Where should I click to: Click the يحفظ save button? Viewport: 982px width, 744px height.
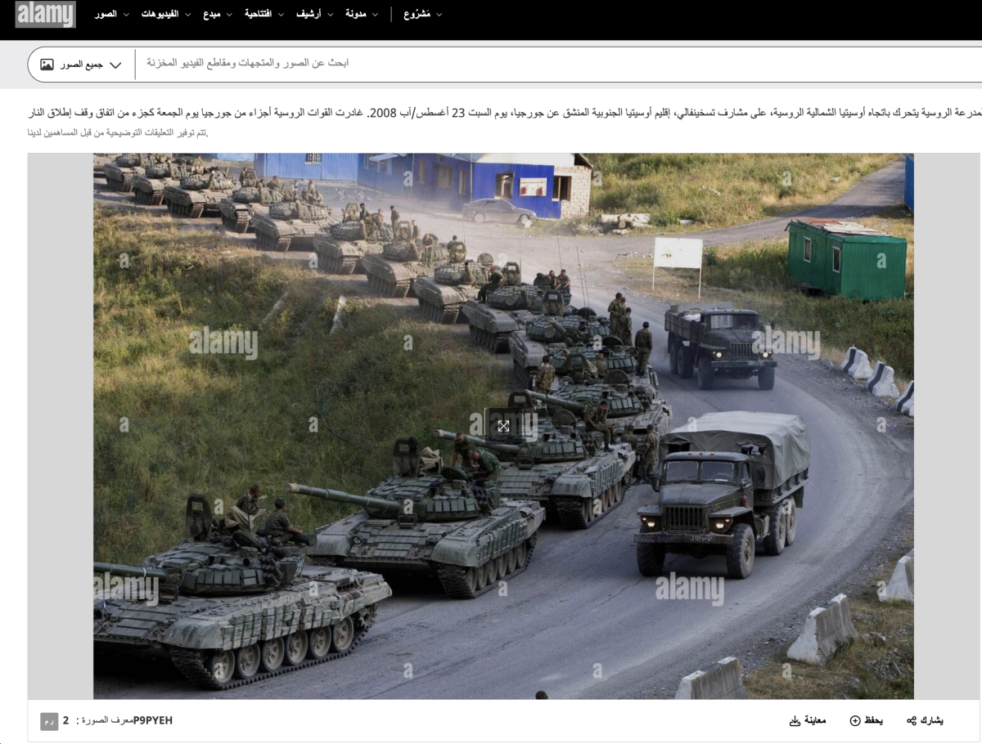873,720
